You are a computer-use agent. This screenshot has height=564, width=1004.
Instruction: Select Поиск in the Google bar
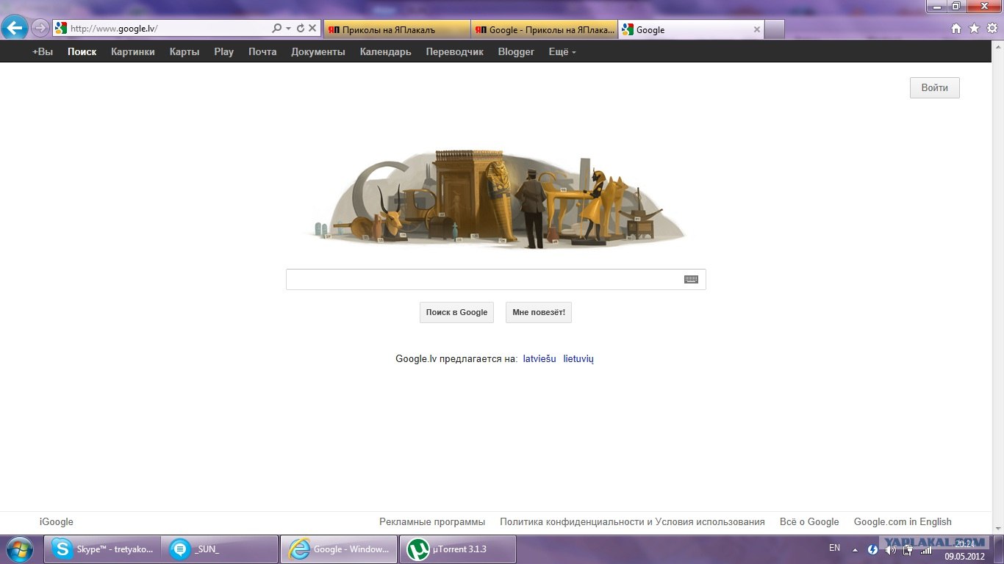click(82, 51)
